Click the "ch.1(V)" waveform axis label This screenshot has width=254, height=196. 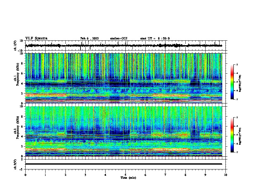click(15, 45)
